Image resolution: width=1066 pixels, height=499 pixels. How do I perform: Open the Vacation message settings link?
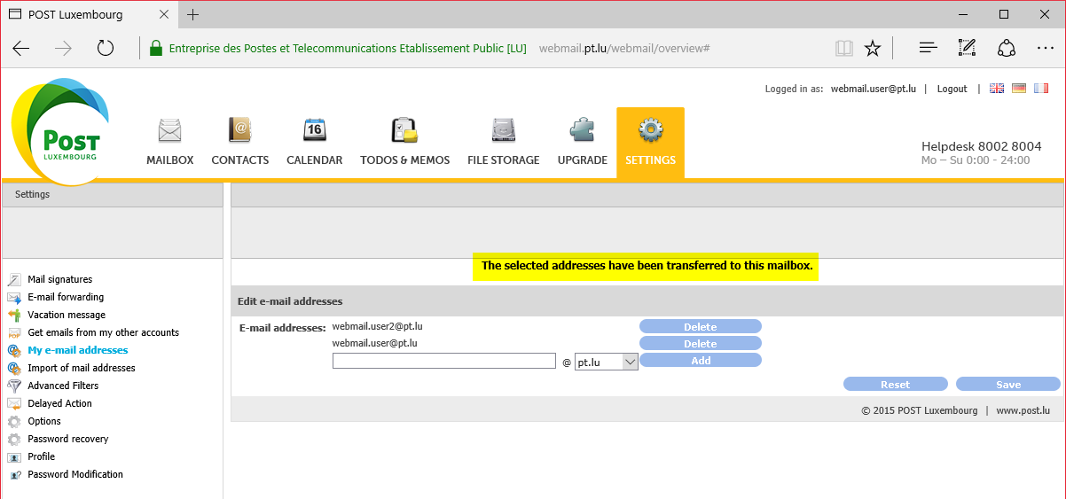(67, 315)
